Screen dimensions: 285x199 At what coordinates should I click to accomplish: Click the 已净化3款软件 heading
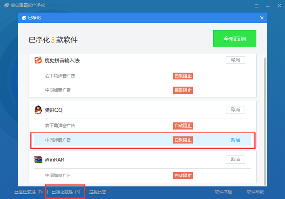pos(53,40)
